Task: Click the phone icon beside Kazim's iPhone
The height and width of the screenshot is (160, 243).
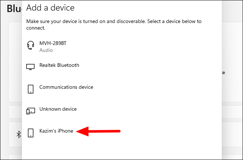Action: point(31,133)
